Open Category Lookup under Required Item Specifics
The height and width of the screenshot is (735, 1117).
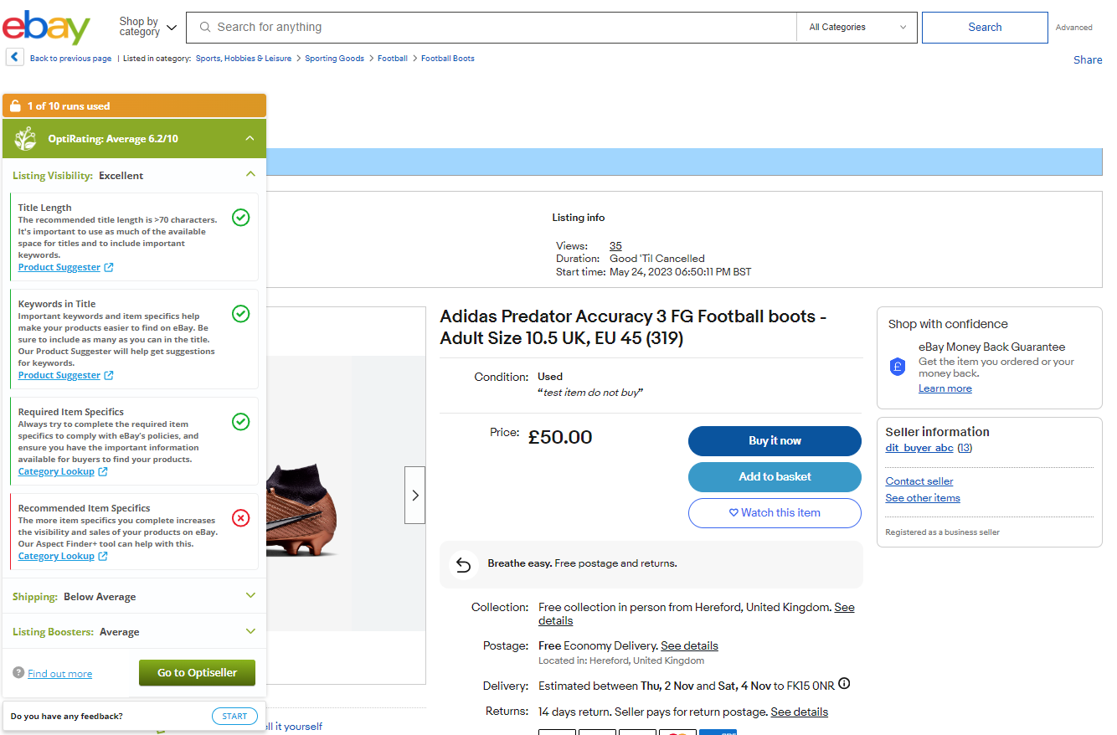click(x=56, y=472)
